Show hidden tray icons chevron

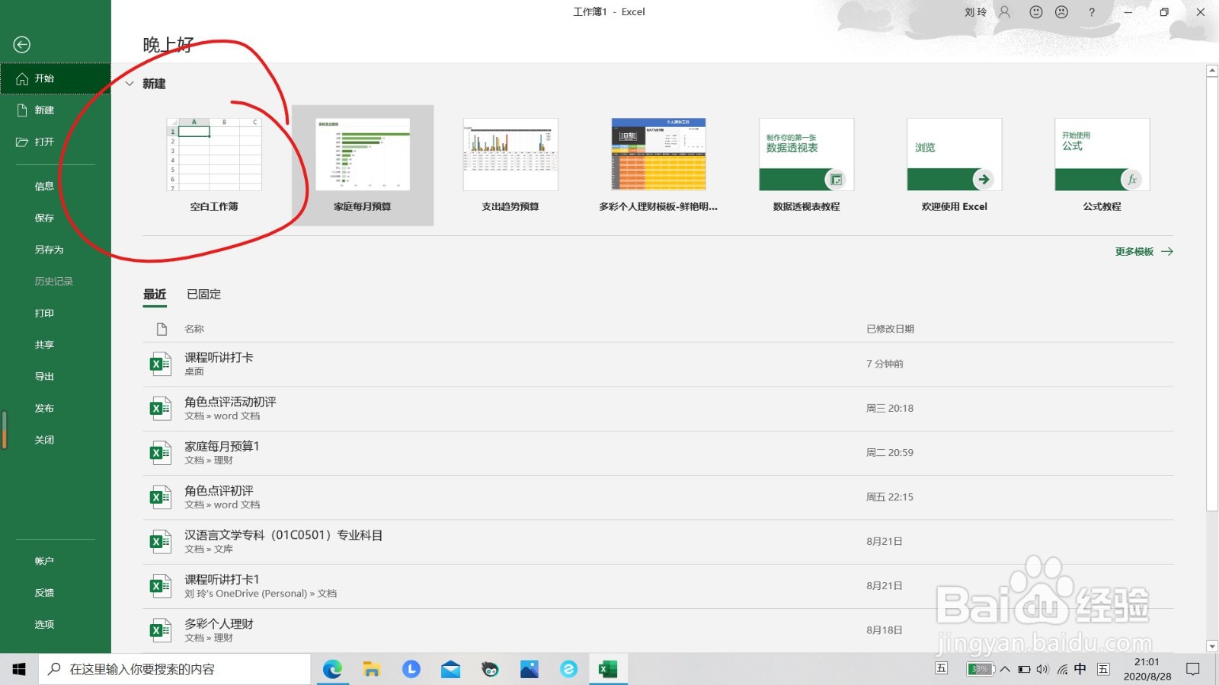click(x=1005, y=670)
